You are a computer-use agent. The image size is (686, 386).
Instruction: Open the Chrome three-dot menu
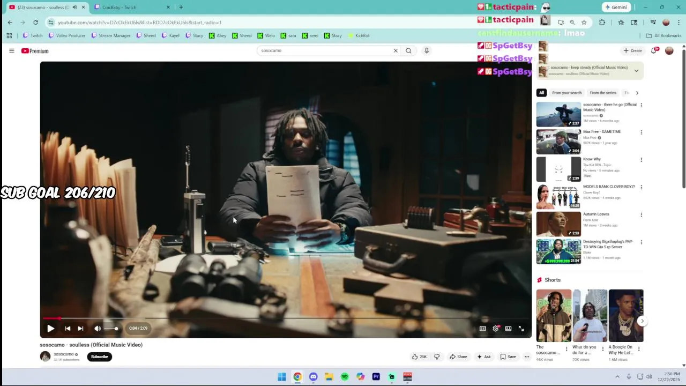[x=678, y=22]
